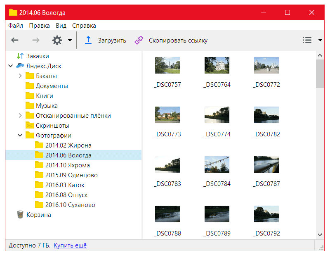Click the Корзина label text
This screenshot has height=257, width=330.
pos(39,214)
